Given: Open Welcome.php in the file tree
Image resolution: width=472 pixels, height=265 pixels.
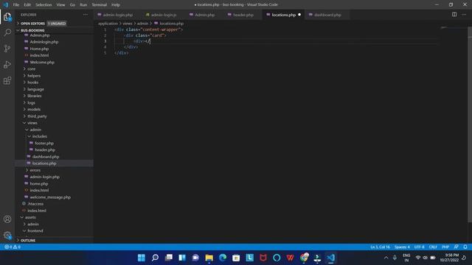Looking at the screenshot, I should (x=42, y=62).
